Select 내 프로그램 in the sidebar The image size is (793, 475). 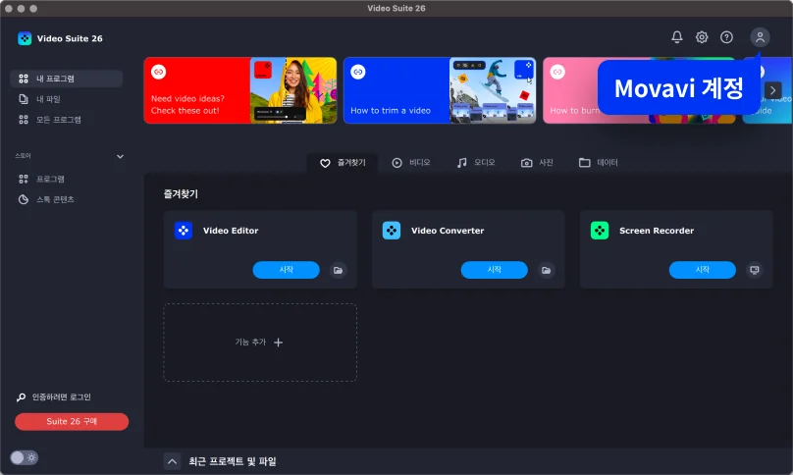tap(67, 79)
